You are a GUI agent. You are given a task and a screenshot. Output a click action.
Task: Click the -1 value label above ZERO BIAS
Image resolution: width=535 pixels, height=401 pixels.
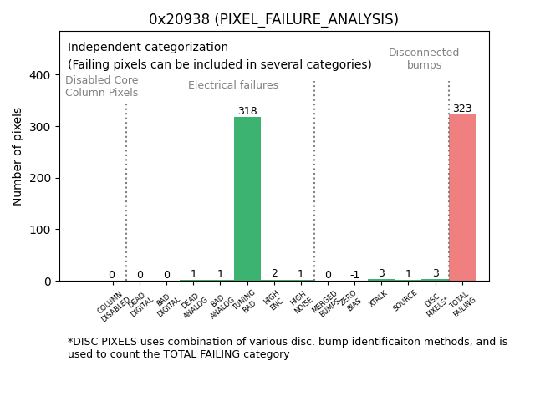point(354,275)
